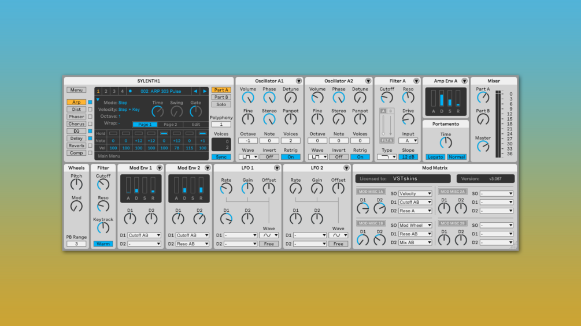Enable the Comp effect checkbox
581x326 pixels.
(90, 153)
